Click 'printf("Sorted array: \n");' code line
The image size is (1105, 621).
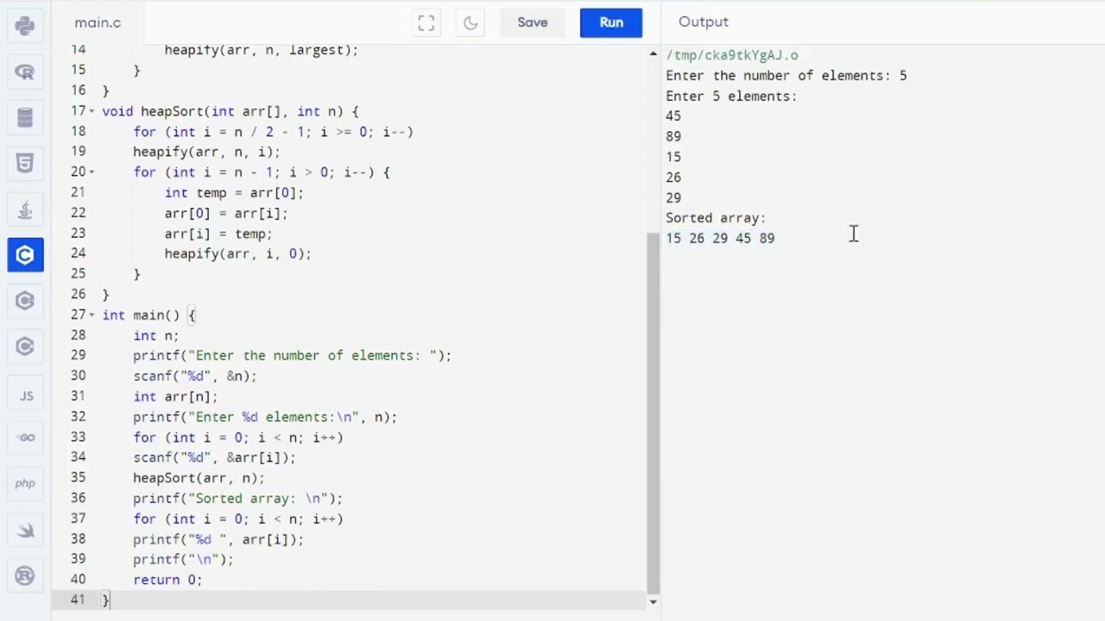[237, 499]
